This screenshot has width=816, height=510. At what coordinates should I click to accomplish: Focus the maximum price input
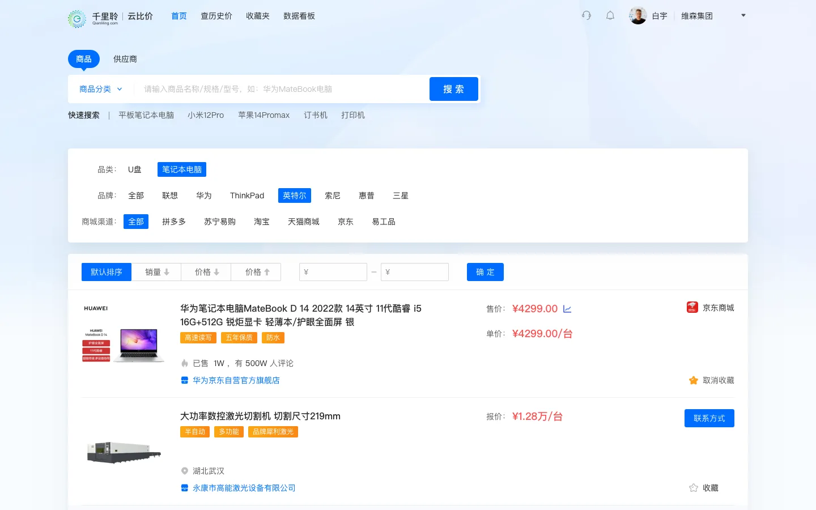pos(415,272)
